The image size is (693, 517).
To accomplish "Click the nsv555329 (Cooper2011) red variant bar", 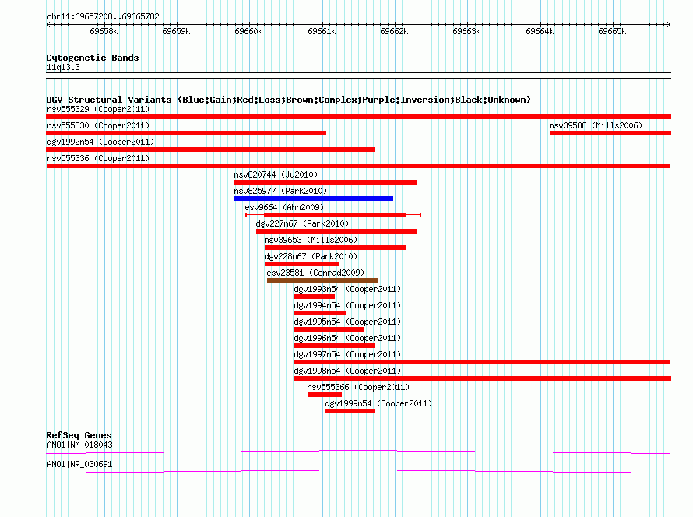I will point(358,117).
